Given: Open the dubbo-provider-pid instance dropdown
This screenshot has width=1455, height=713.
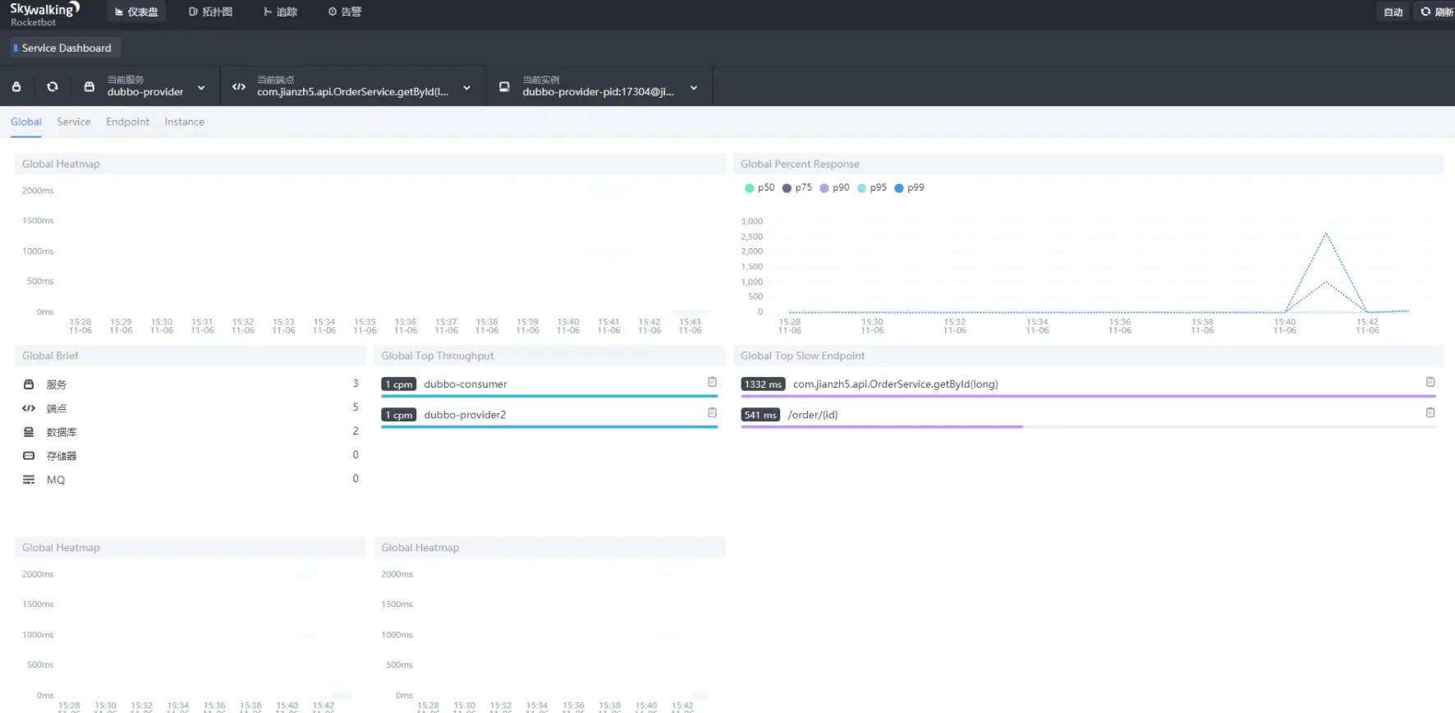Looking at the screenshot, I should click(x=599, y=86).
